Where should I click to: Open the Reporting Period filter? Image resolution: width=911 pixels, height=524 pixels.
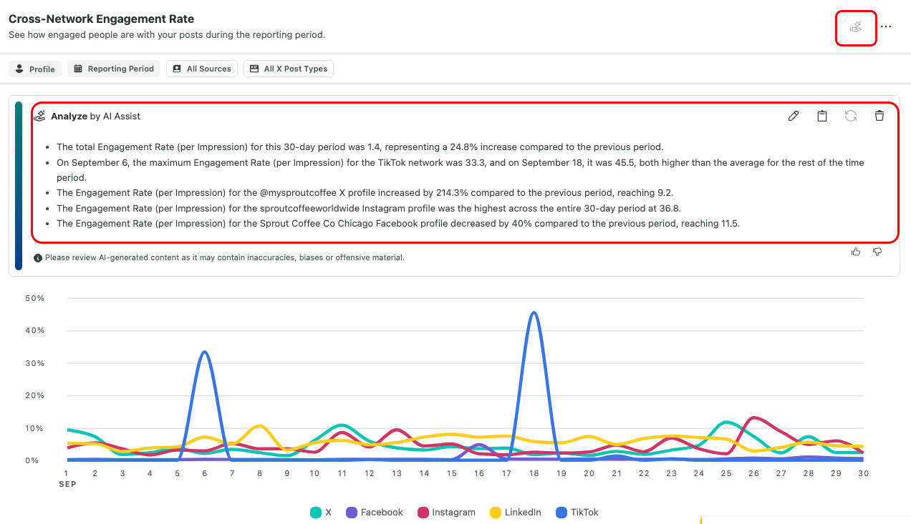(114, 69)
